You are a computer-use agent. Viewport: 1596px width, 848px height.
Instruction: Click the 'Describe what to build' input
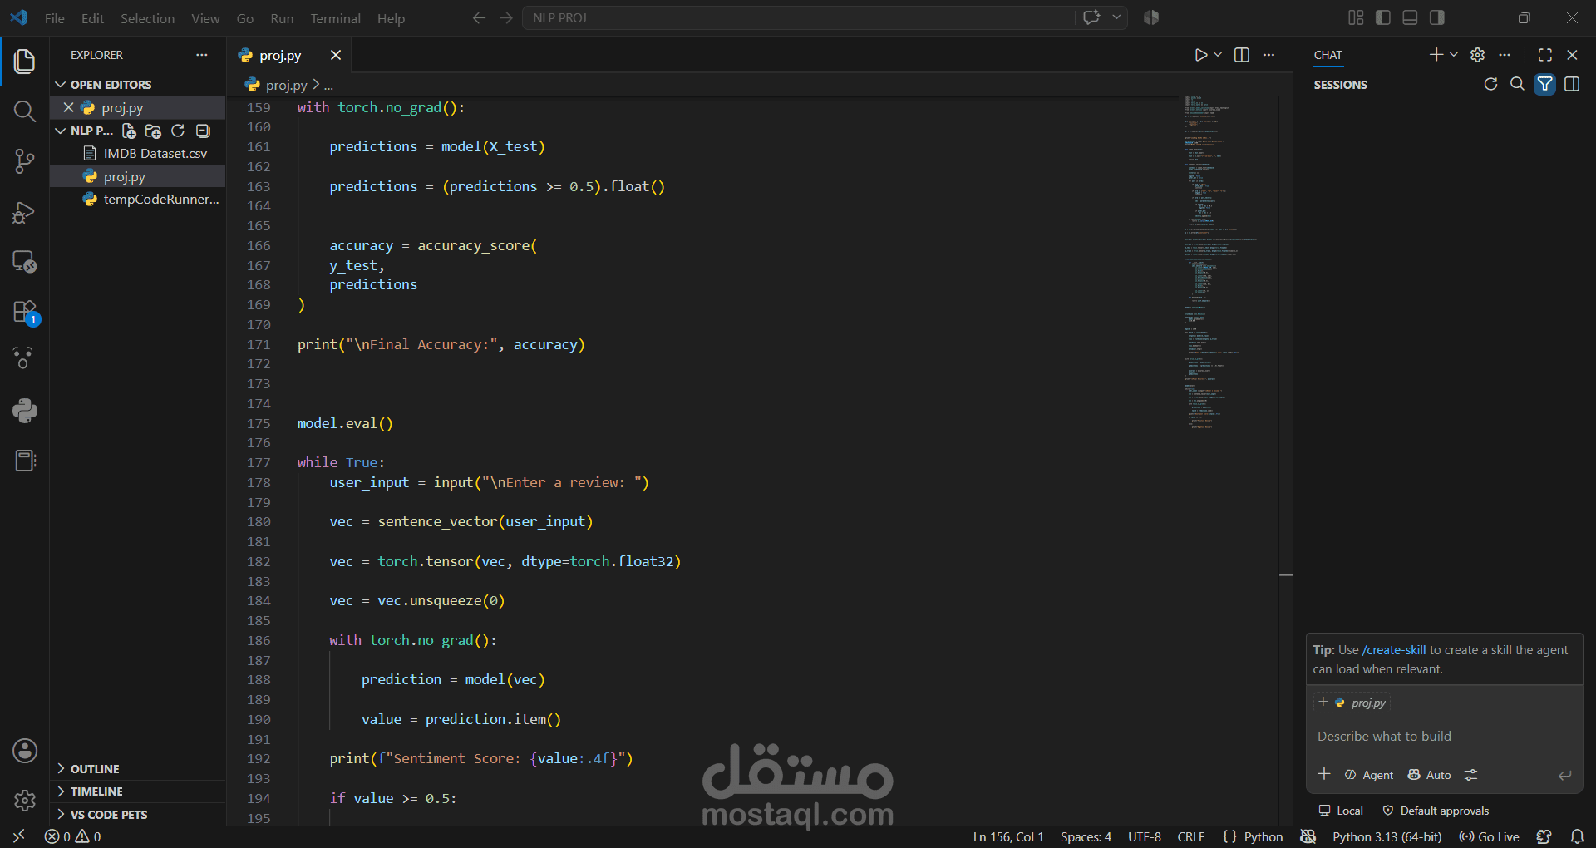1444,737
